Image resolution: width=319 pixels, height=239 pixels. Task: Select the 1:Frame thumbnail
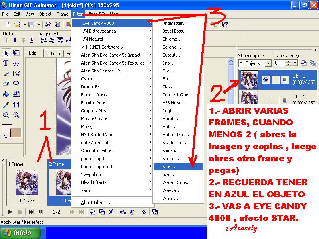point(27,182)
